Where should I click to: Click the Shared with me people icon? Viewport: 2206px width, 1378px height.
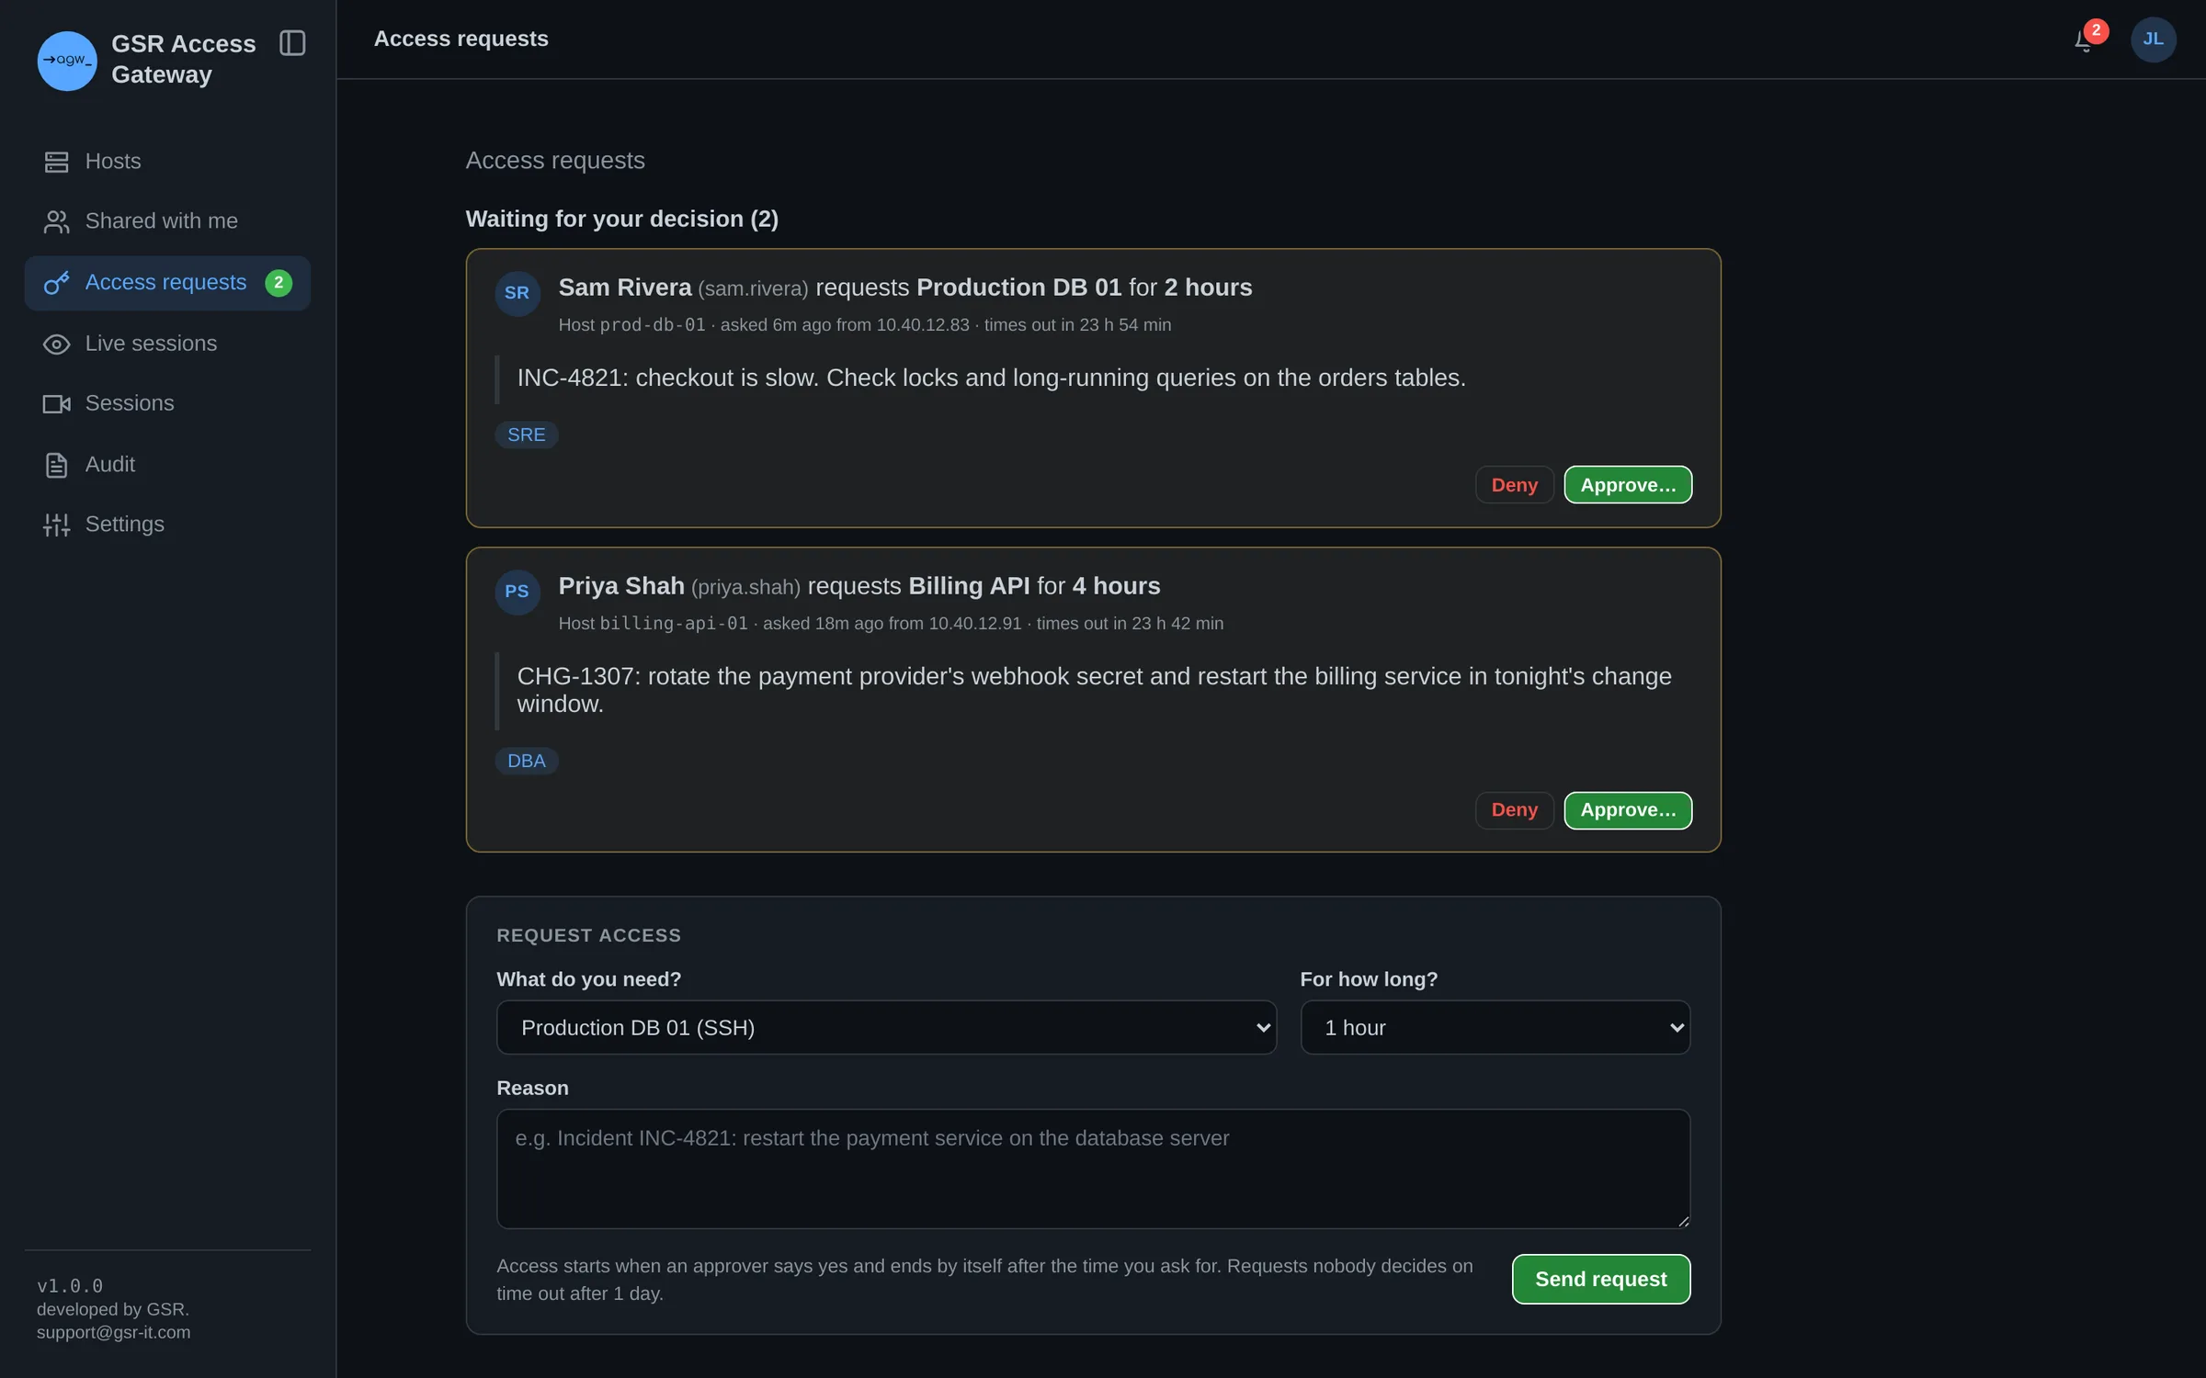pos(56,221)
